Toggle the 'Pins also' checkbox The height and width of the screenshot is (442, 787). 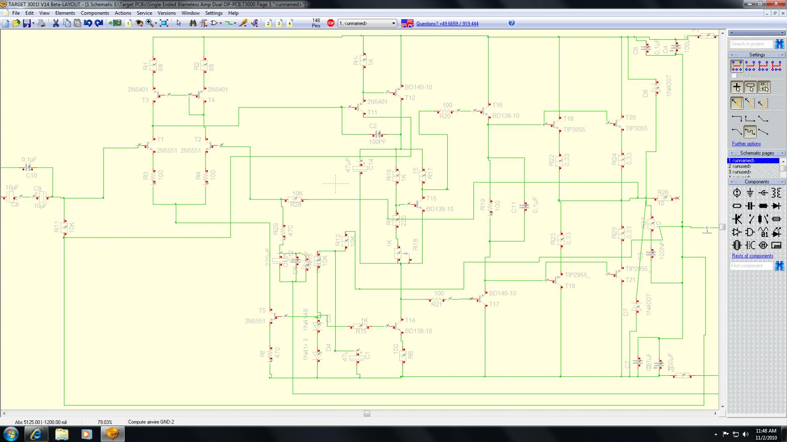734,76
